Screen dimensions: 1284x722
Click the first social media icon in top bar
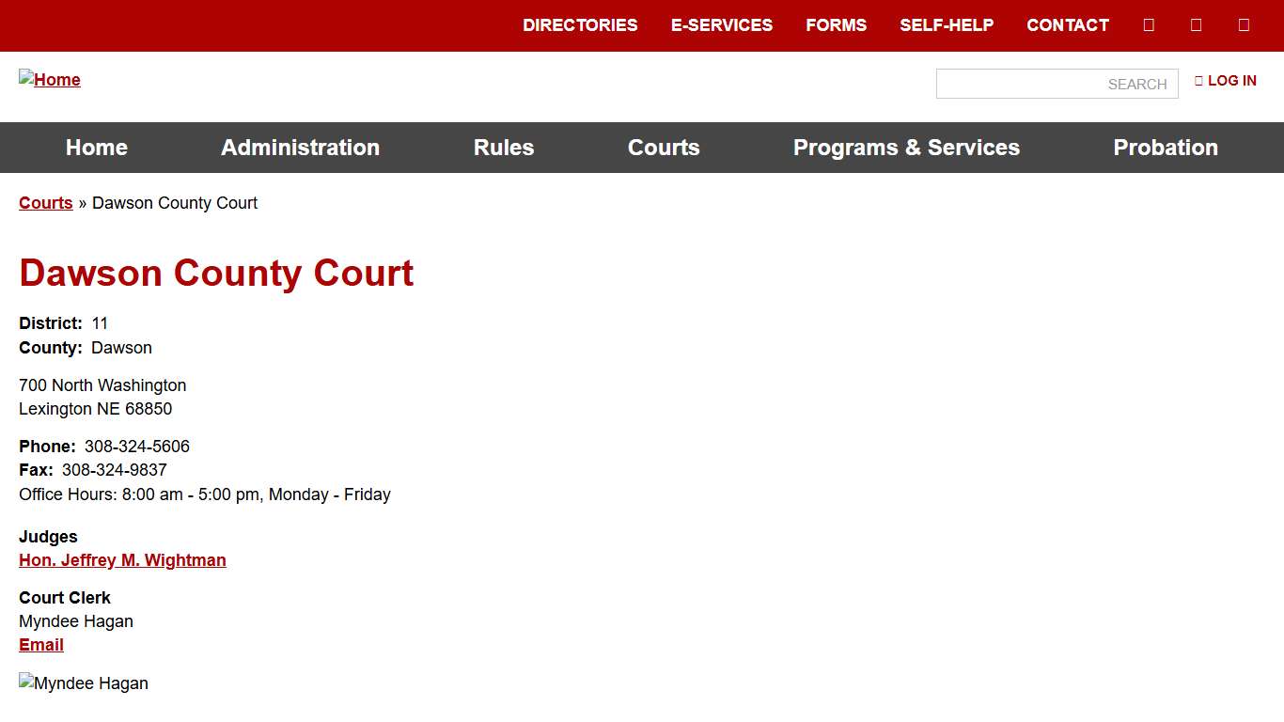(x=1149, y=24)
